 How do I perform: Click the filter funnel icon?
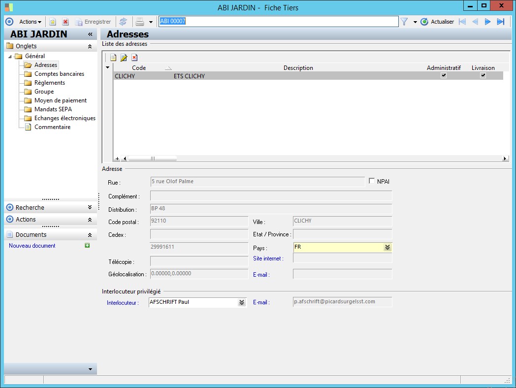click(404, 22)
